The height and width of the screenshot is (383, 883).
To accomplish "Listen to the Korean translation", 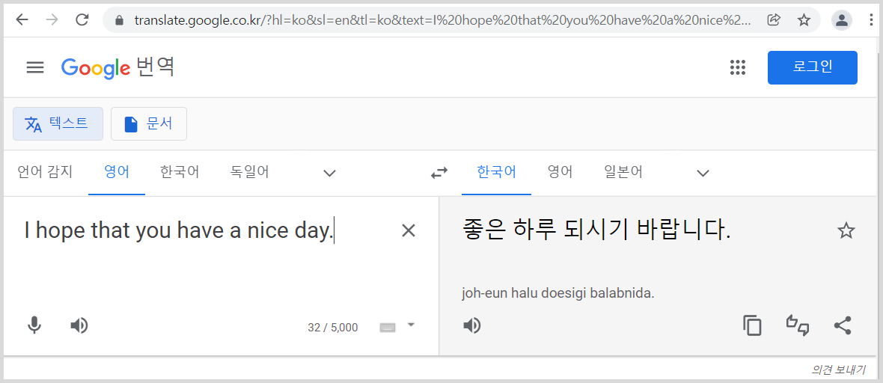I will click(472, 325).
